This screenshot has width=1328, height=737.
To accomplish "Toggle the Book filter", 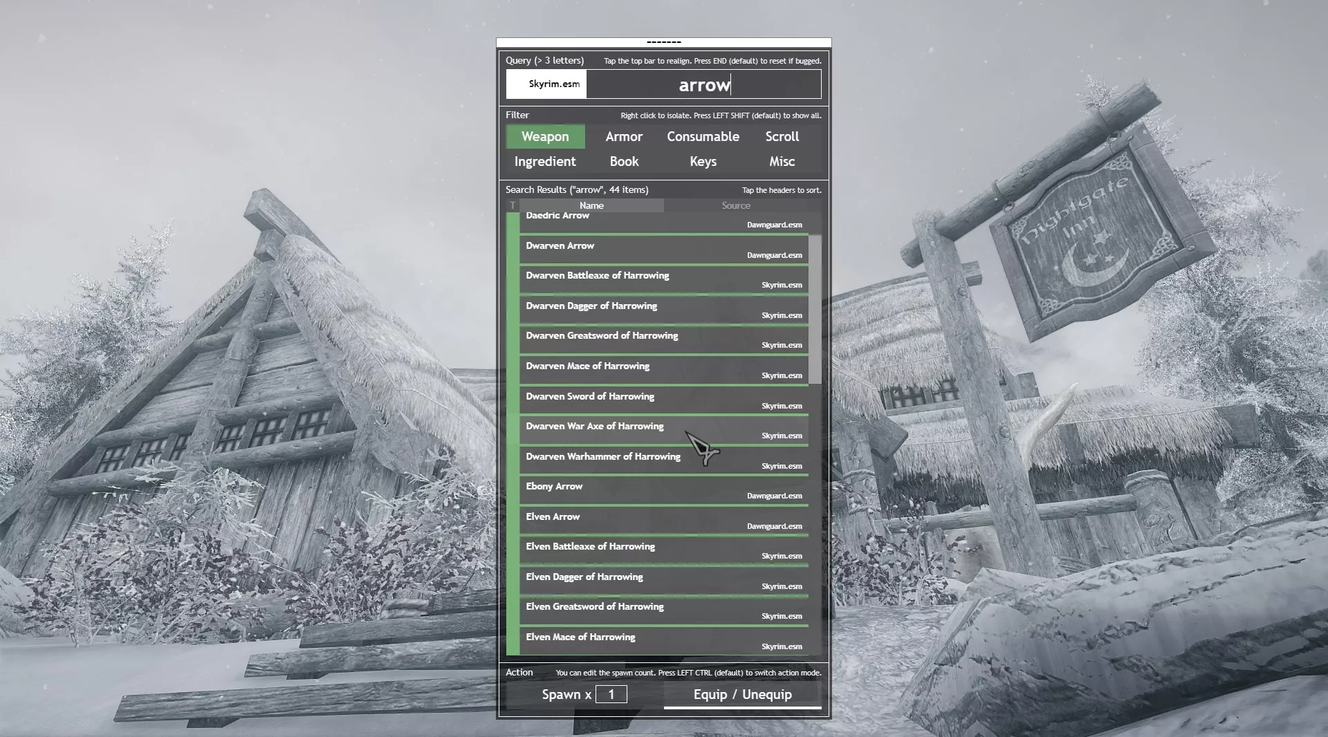I will click(x=624, y=162).
